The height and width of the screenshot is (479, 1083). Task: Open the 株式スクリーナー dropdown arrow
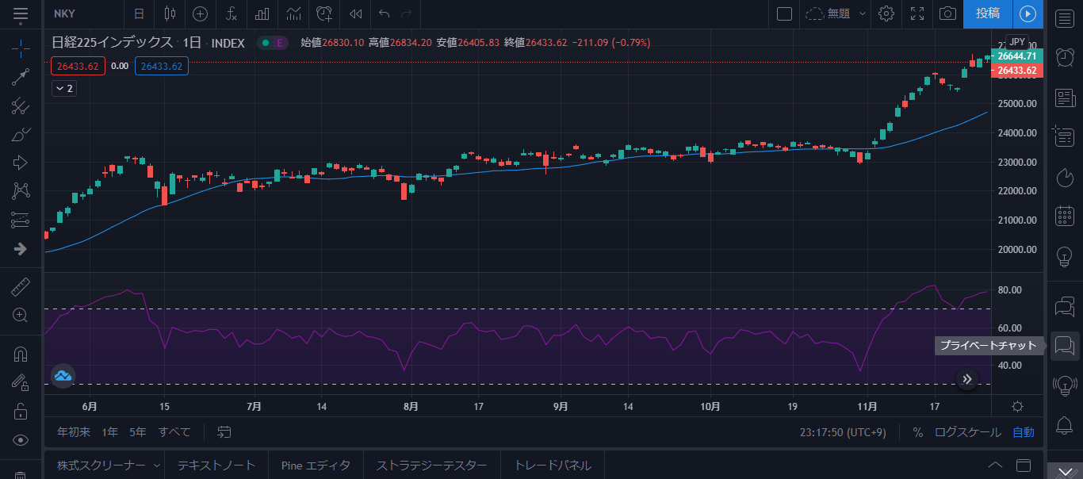(x=157, y=466)
